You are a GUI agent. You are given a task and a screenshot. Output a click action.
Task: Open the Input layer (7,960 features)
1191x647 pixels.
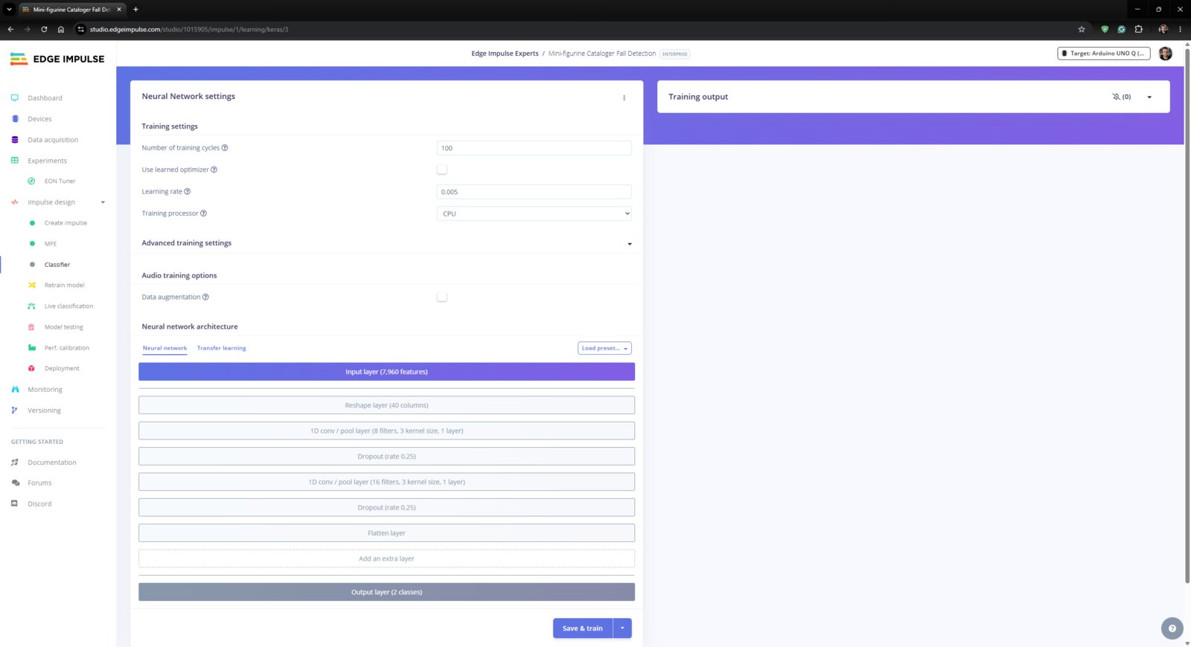386,372
